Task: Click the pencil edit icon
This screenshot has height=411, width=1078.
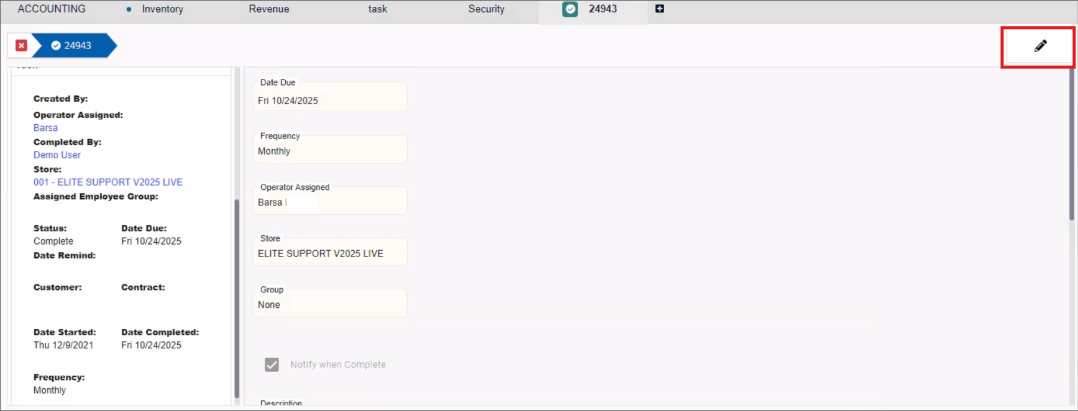Action: (x=1039, y=46)
